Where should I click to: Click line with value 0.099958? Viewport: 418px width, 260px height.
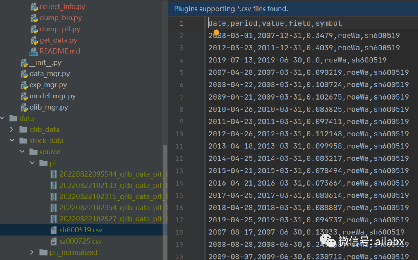coord(308,146)
